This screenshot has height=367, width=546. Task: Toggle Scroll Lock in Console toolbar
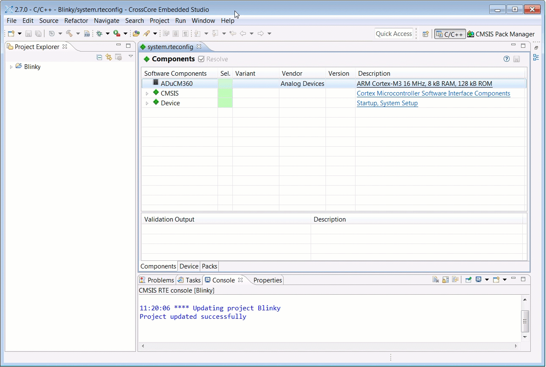pyautogui.click(x=445, y=279)
